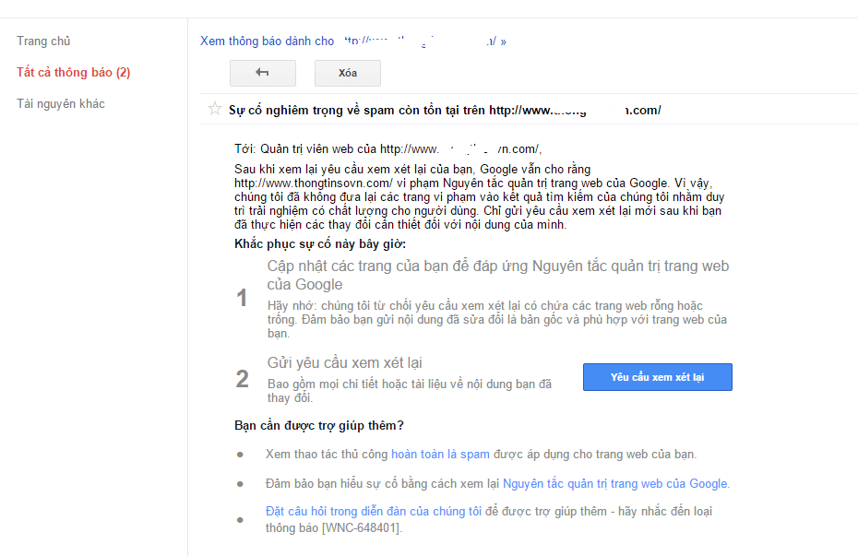This screenshot has height=556, width=858.
Task: Click the notice code [WNC-648401]
Action: click(x=361, y=528)
